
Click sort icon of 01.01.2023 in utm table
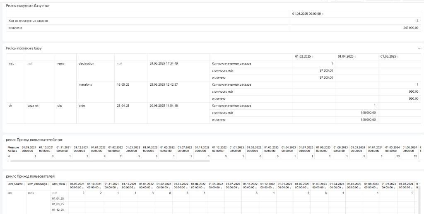point(290,188)
